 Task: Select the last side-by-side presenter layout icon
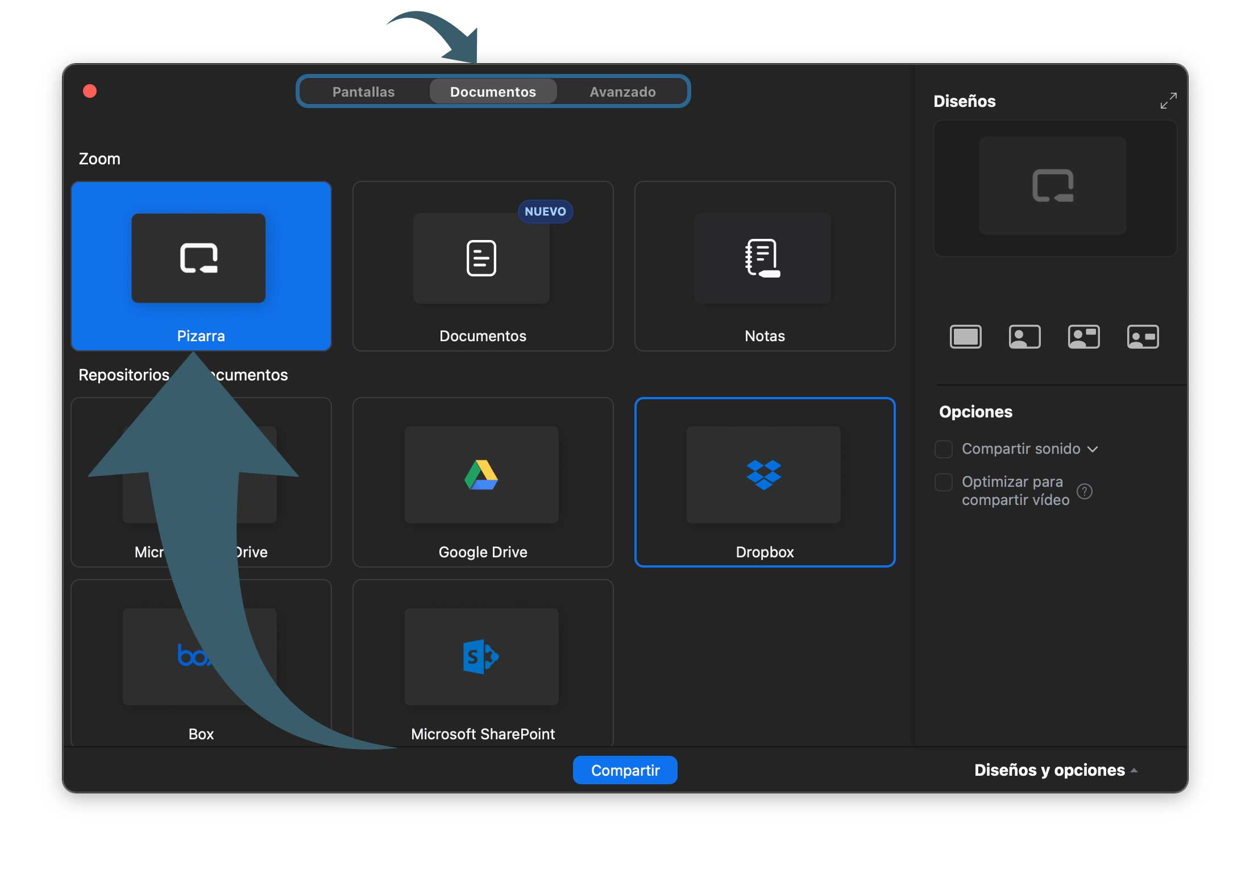point(1143,337)
